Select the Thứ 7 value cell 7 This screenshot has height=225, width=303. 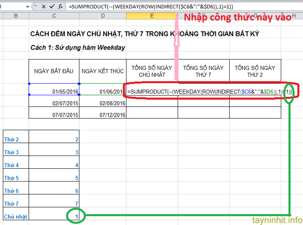tap(53, 203)
